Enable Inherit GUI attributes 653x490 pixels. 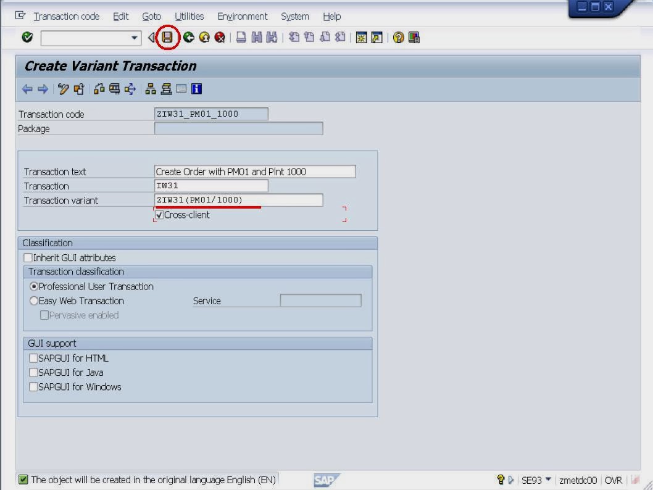(x=27, y=257)
